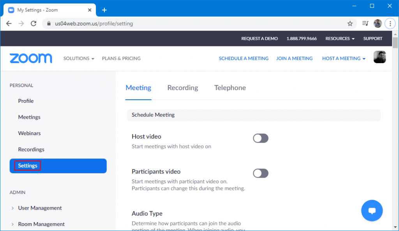Open Recordings in the sidebar
This screenshot has width=399, height=231.
tap(31, 149)
